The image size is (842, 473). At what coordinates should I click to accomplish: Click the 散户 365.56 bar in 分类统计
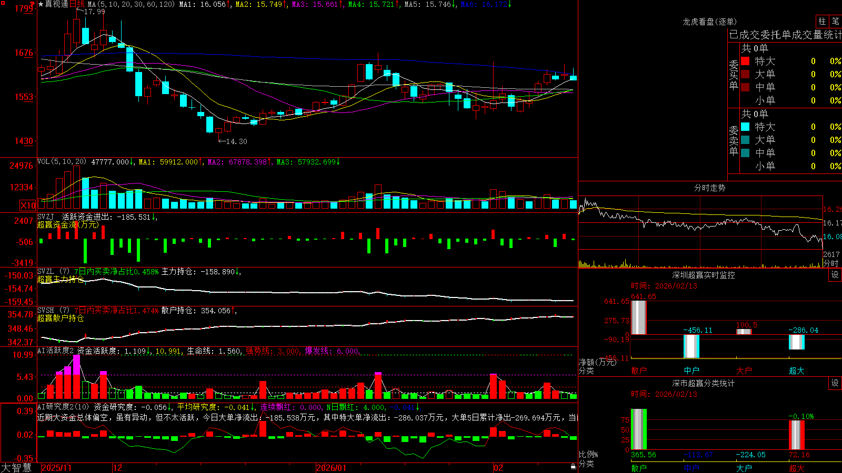tap(639, 429)
